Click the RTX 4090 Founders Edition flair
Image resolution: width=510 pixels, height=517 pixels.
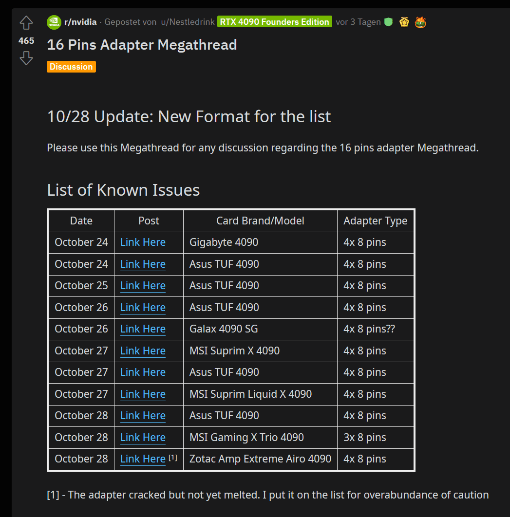(274, 22)
